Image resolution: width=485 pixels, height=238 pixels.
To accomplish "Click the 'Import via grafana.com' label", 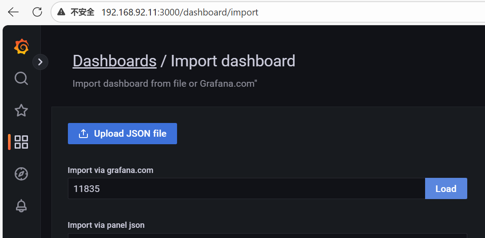I will tap(110, 170).
